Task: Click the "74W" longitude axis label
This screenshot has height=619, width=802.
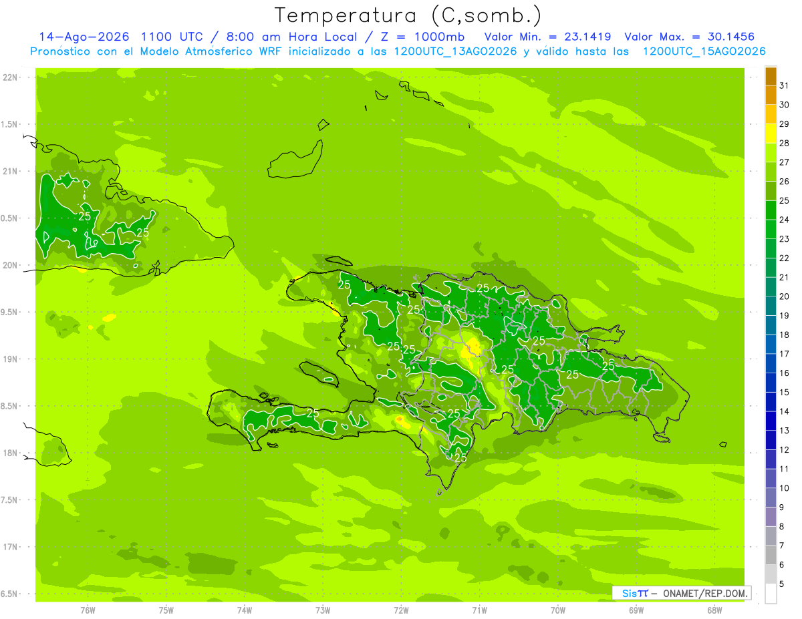Action: 244,610
